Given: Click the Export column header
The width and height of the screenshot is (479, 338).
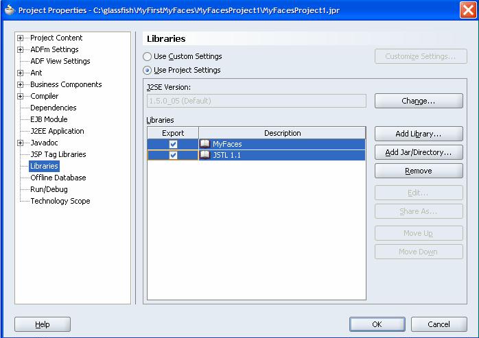Looking at the screenshot, I should (173, 133).
